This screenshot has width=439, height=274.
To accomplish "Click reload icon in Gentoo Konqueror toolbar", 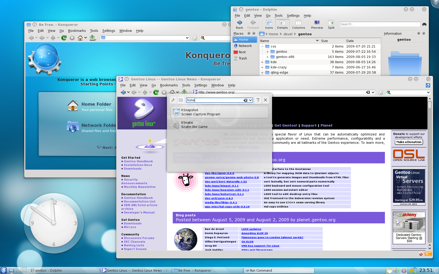I will pyautogui.click(x=156, y=92).
